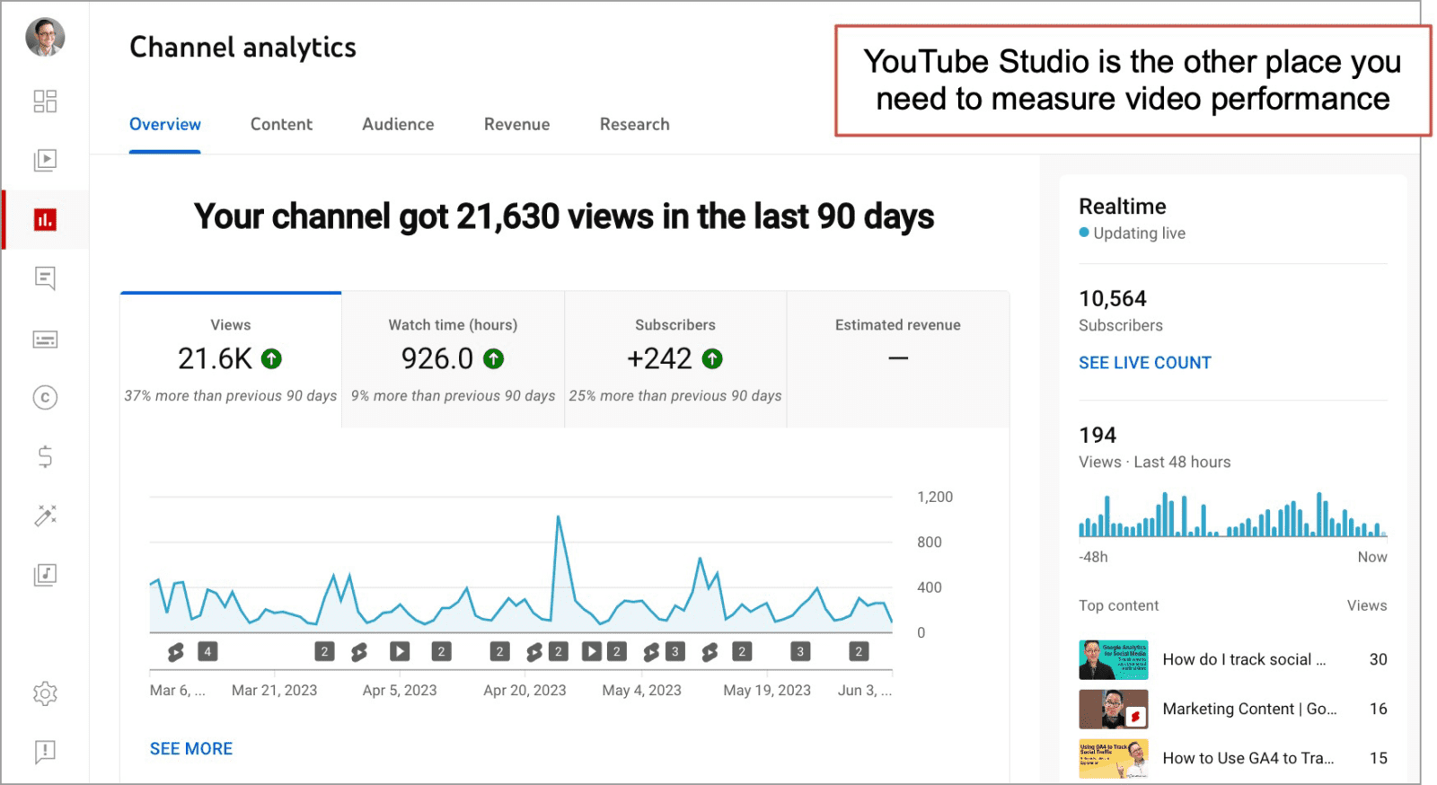Screen dimensions: 1437x785
Task: Switch to the Revenue tab
Action: (516, 124)
